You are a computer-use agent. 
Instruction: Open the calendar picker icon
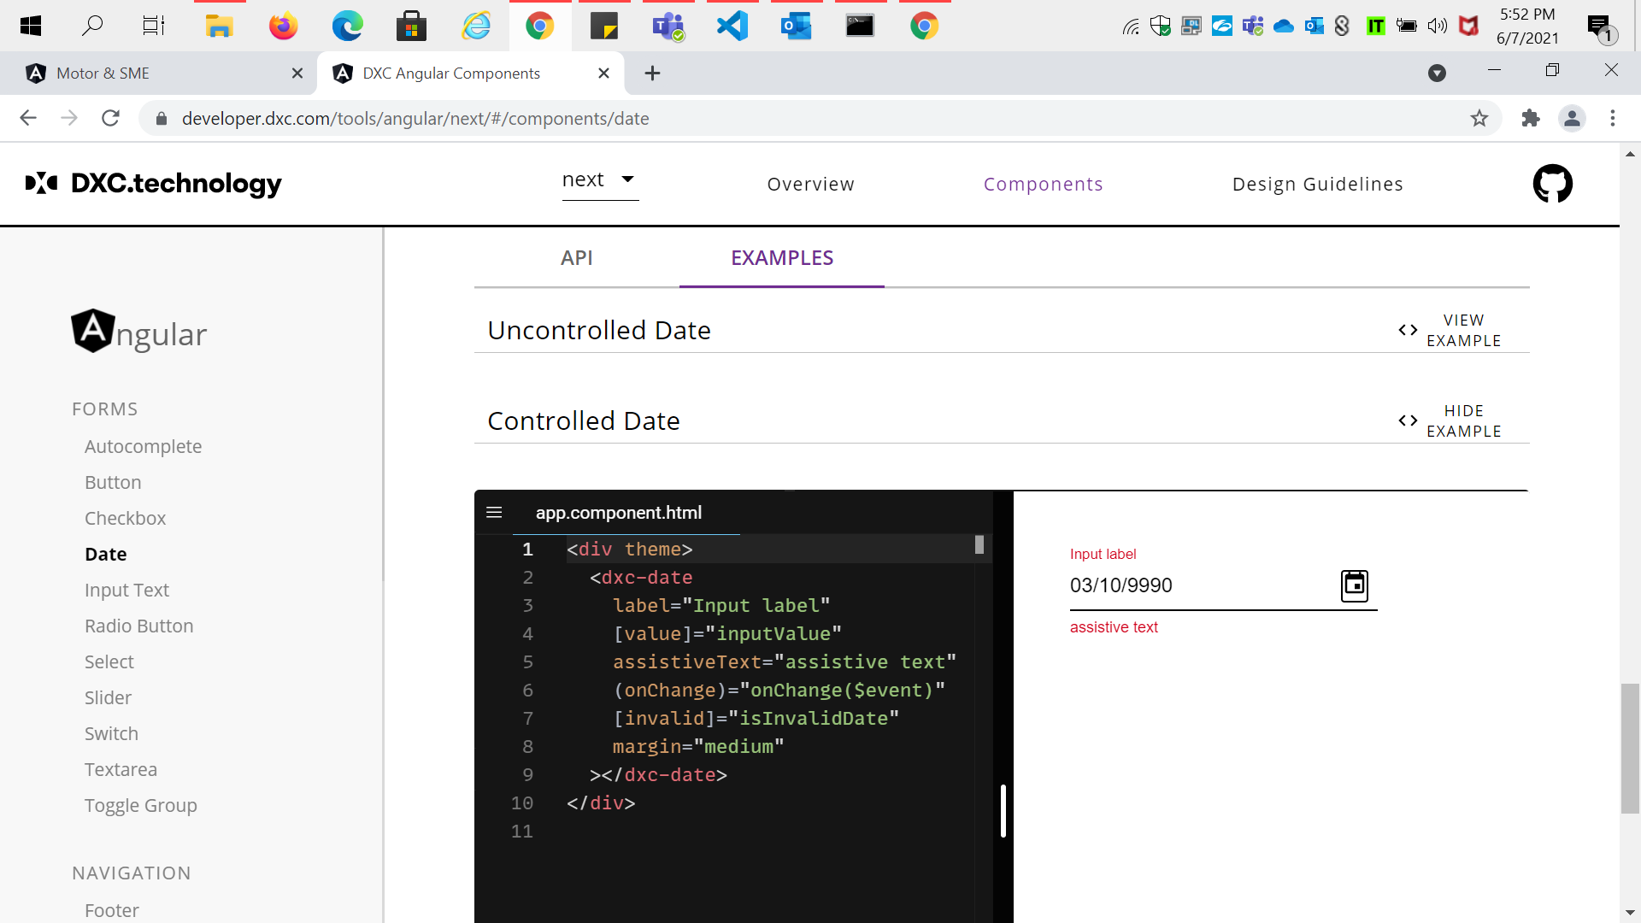pyautogui.click(x=1354, y=586)
